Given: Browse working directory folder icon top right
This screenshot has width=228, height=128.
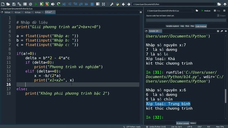Looking at the screenshot, I should (219, 4).
